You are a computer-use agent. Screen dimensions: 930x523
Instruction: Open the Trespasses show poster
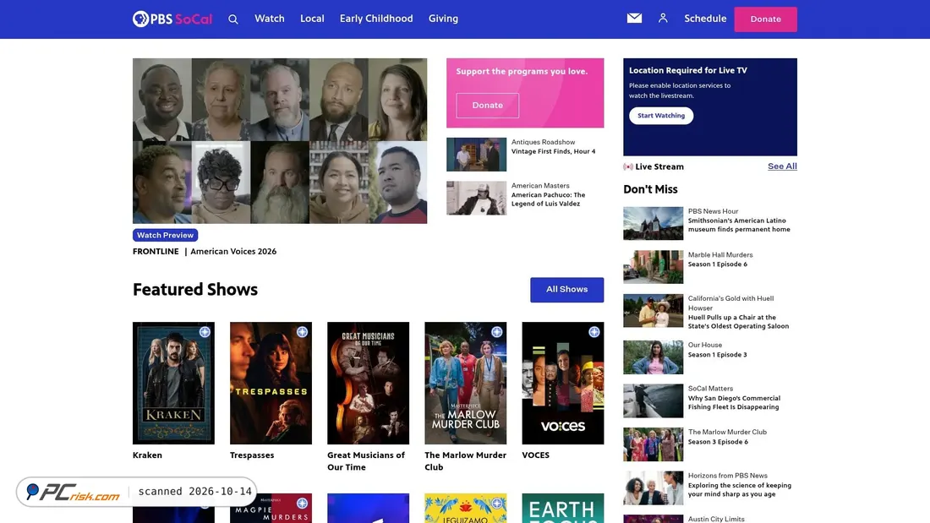(x=271, y=383)
